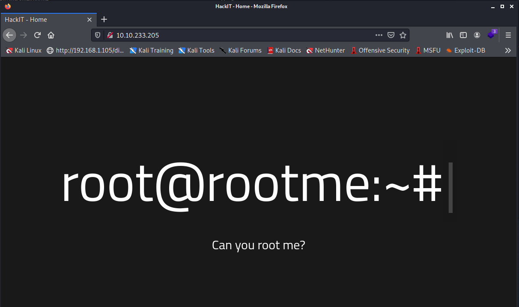519x307 pixels.
Task: Reload the current page
Action: pyautogui.click(x=37, y=35)
